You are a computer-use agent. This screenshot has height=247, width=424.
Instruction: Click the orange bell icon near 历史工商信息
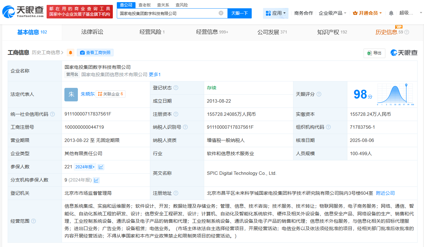(x=70, y=53)
